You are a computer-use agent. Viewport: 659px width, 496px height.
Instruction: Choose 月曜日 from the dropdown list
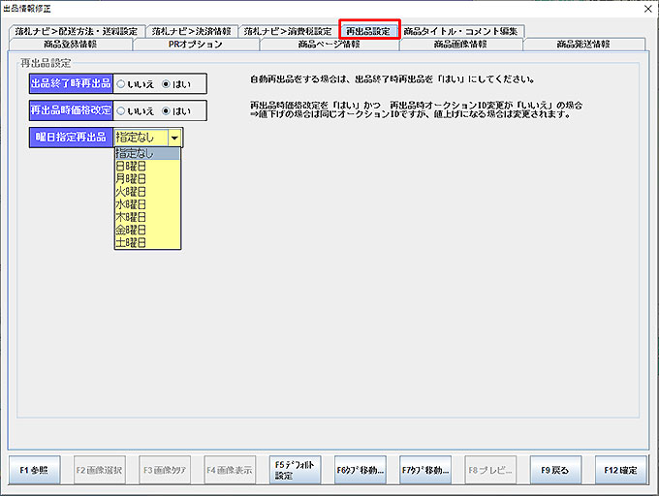click(147, 179)
